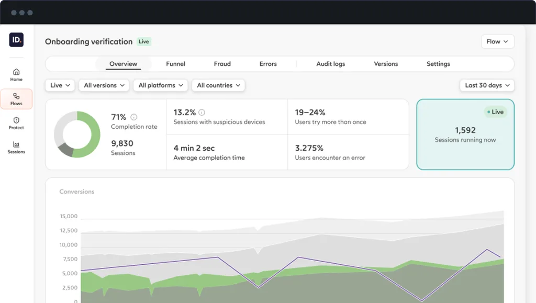This screenshot has width=536, height=303.
Task: Click the 5,000 axis label
Action: 70,274
